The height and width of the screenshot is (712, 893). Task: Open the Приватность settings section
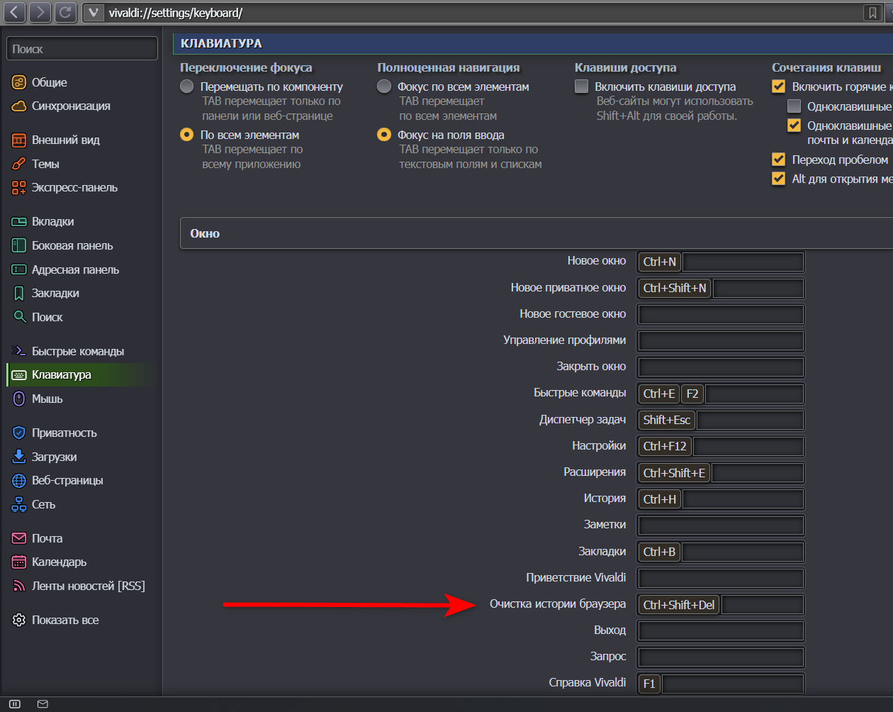64,433
